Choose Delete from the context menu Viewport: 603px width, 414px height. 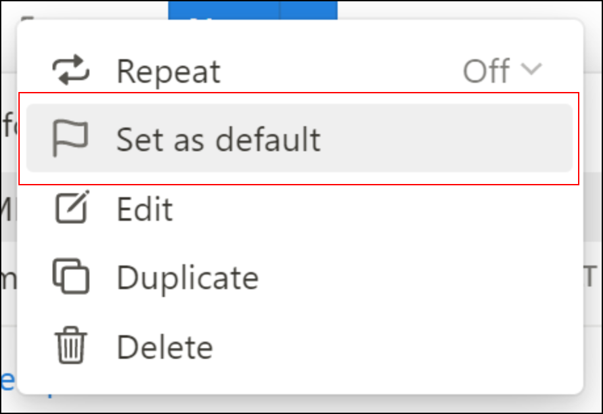(165, 347)
